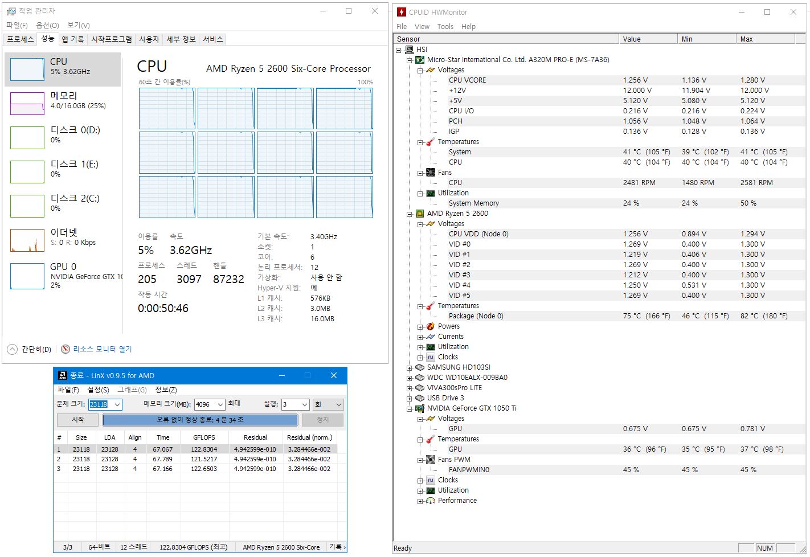Click the Performance gauge icon under NVIDIA GPU
This screenshot has height=557, width=810.
(x=431, y=501)
